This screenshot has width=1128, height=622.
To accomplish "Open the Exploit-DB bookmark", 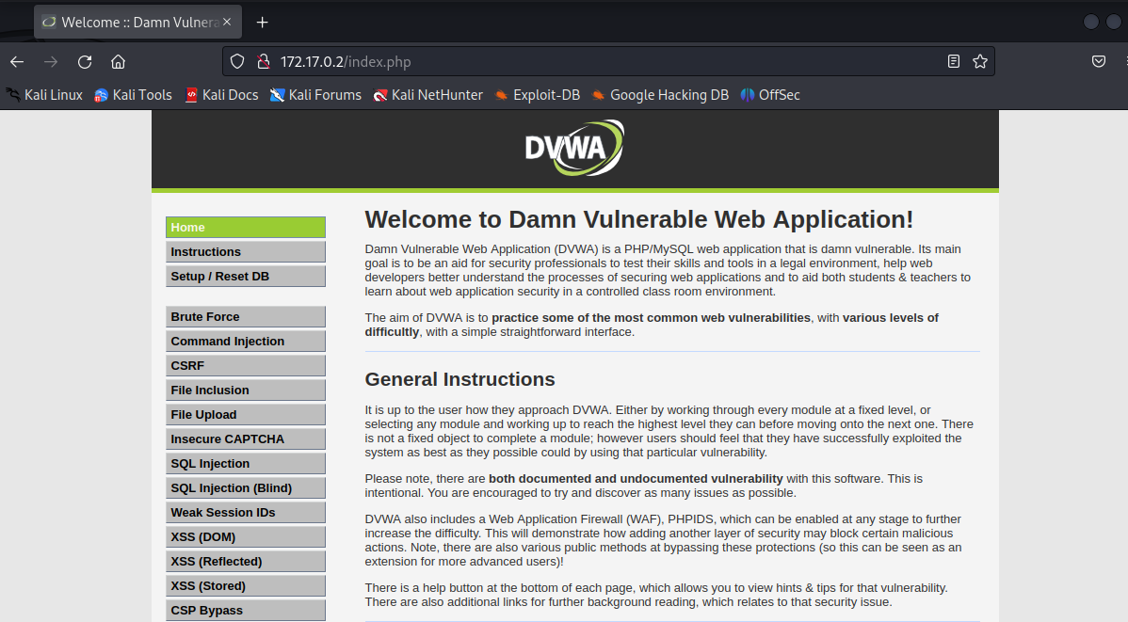I will tap(538, 95).
